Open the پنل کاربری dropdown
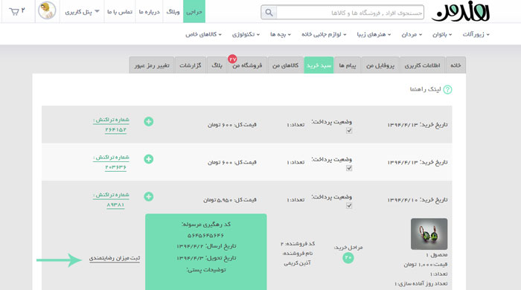Image resolution: width=521 pixels, height=290 pixels. point(82,12)
